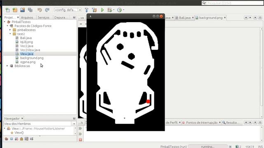Viewport: 264px width, 148px height.
Task: Toggle show static members filter
Action: (x=16, y=139)
